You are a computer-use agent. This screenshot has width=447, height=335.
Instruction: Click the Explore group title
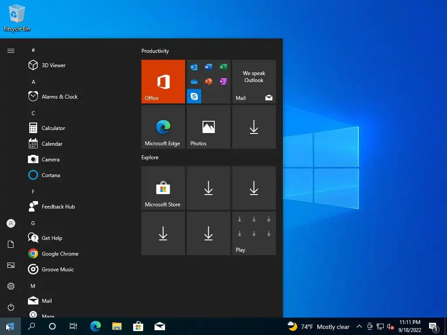click(150, 157)
